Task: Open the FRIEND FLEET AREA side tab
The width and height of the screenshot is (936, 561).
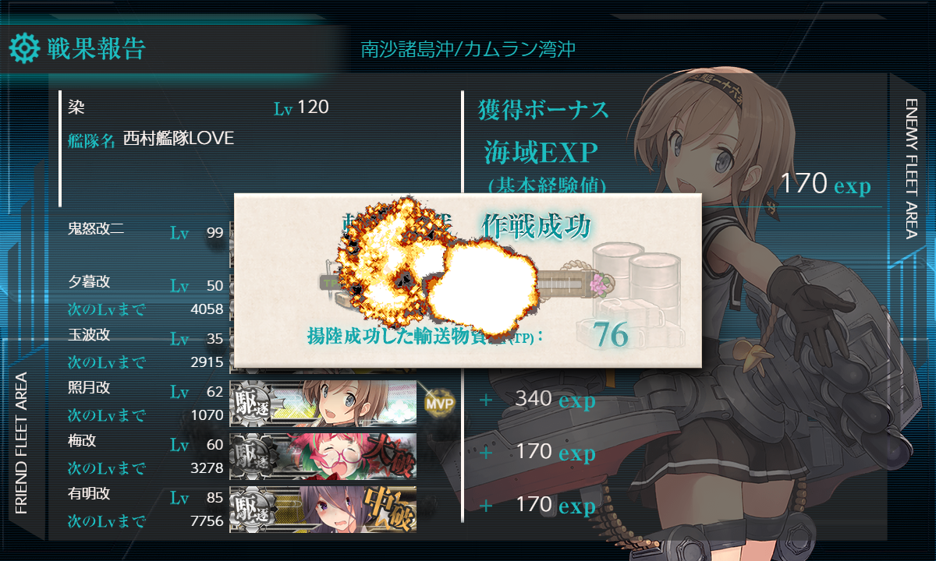Action: [22, 444]
